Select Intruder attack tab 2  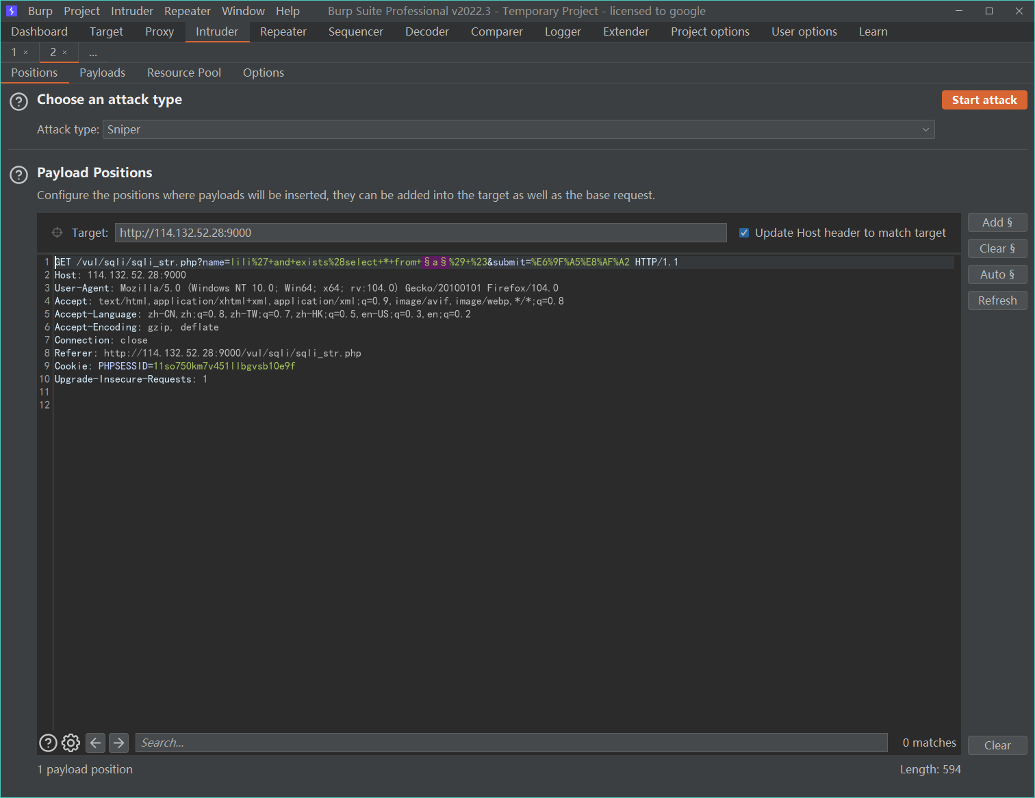53,52
